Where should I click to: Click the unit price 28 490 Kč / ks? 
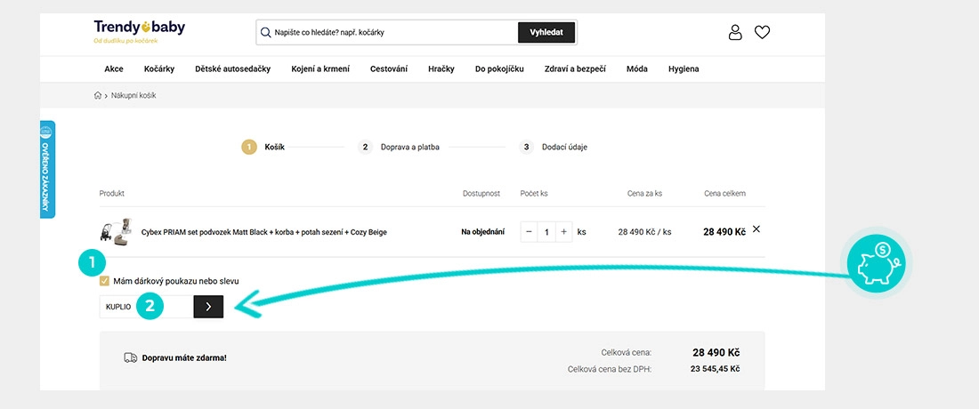point(644,232)
